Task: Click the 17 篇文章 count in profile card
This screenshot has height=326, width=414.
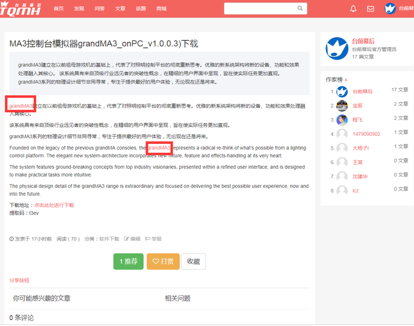Action: point(363,57)
